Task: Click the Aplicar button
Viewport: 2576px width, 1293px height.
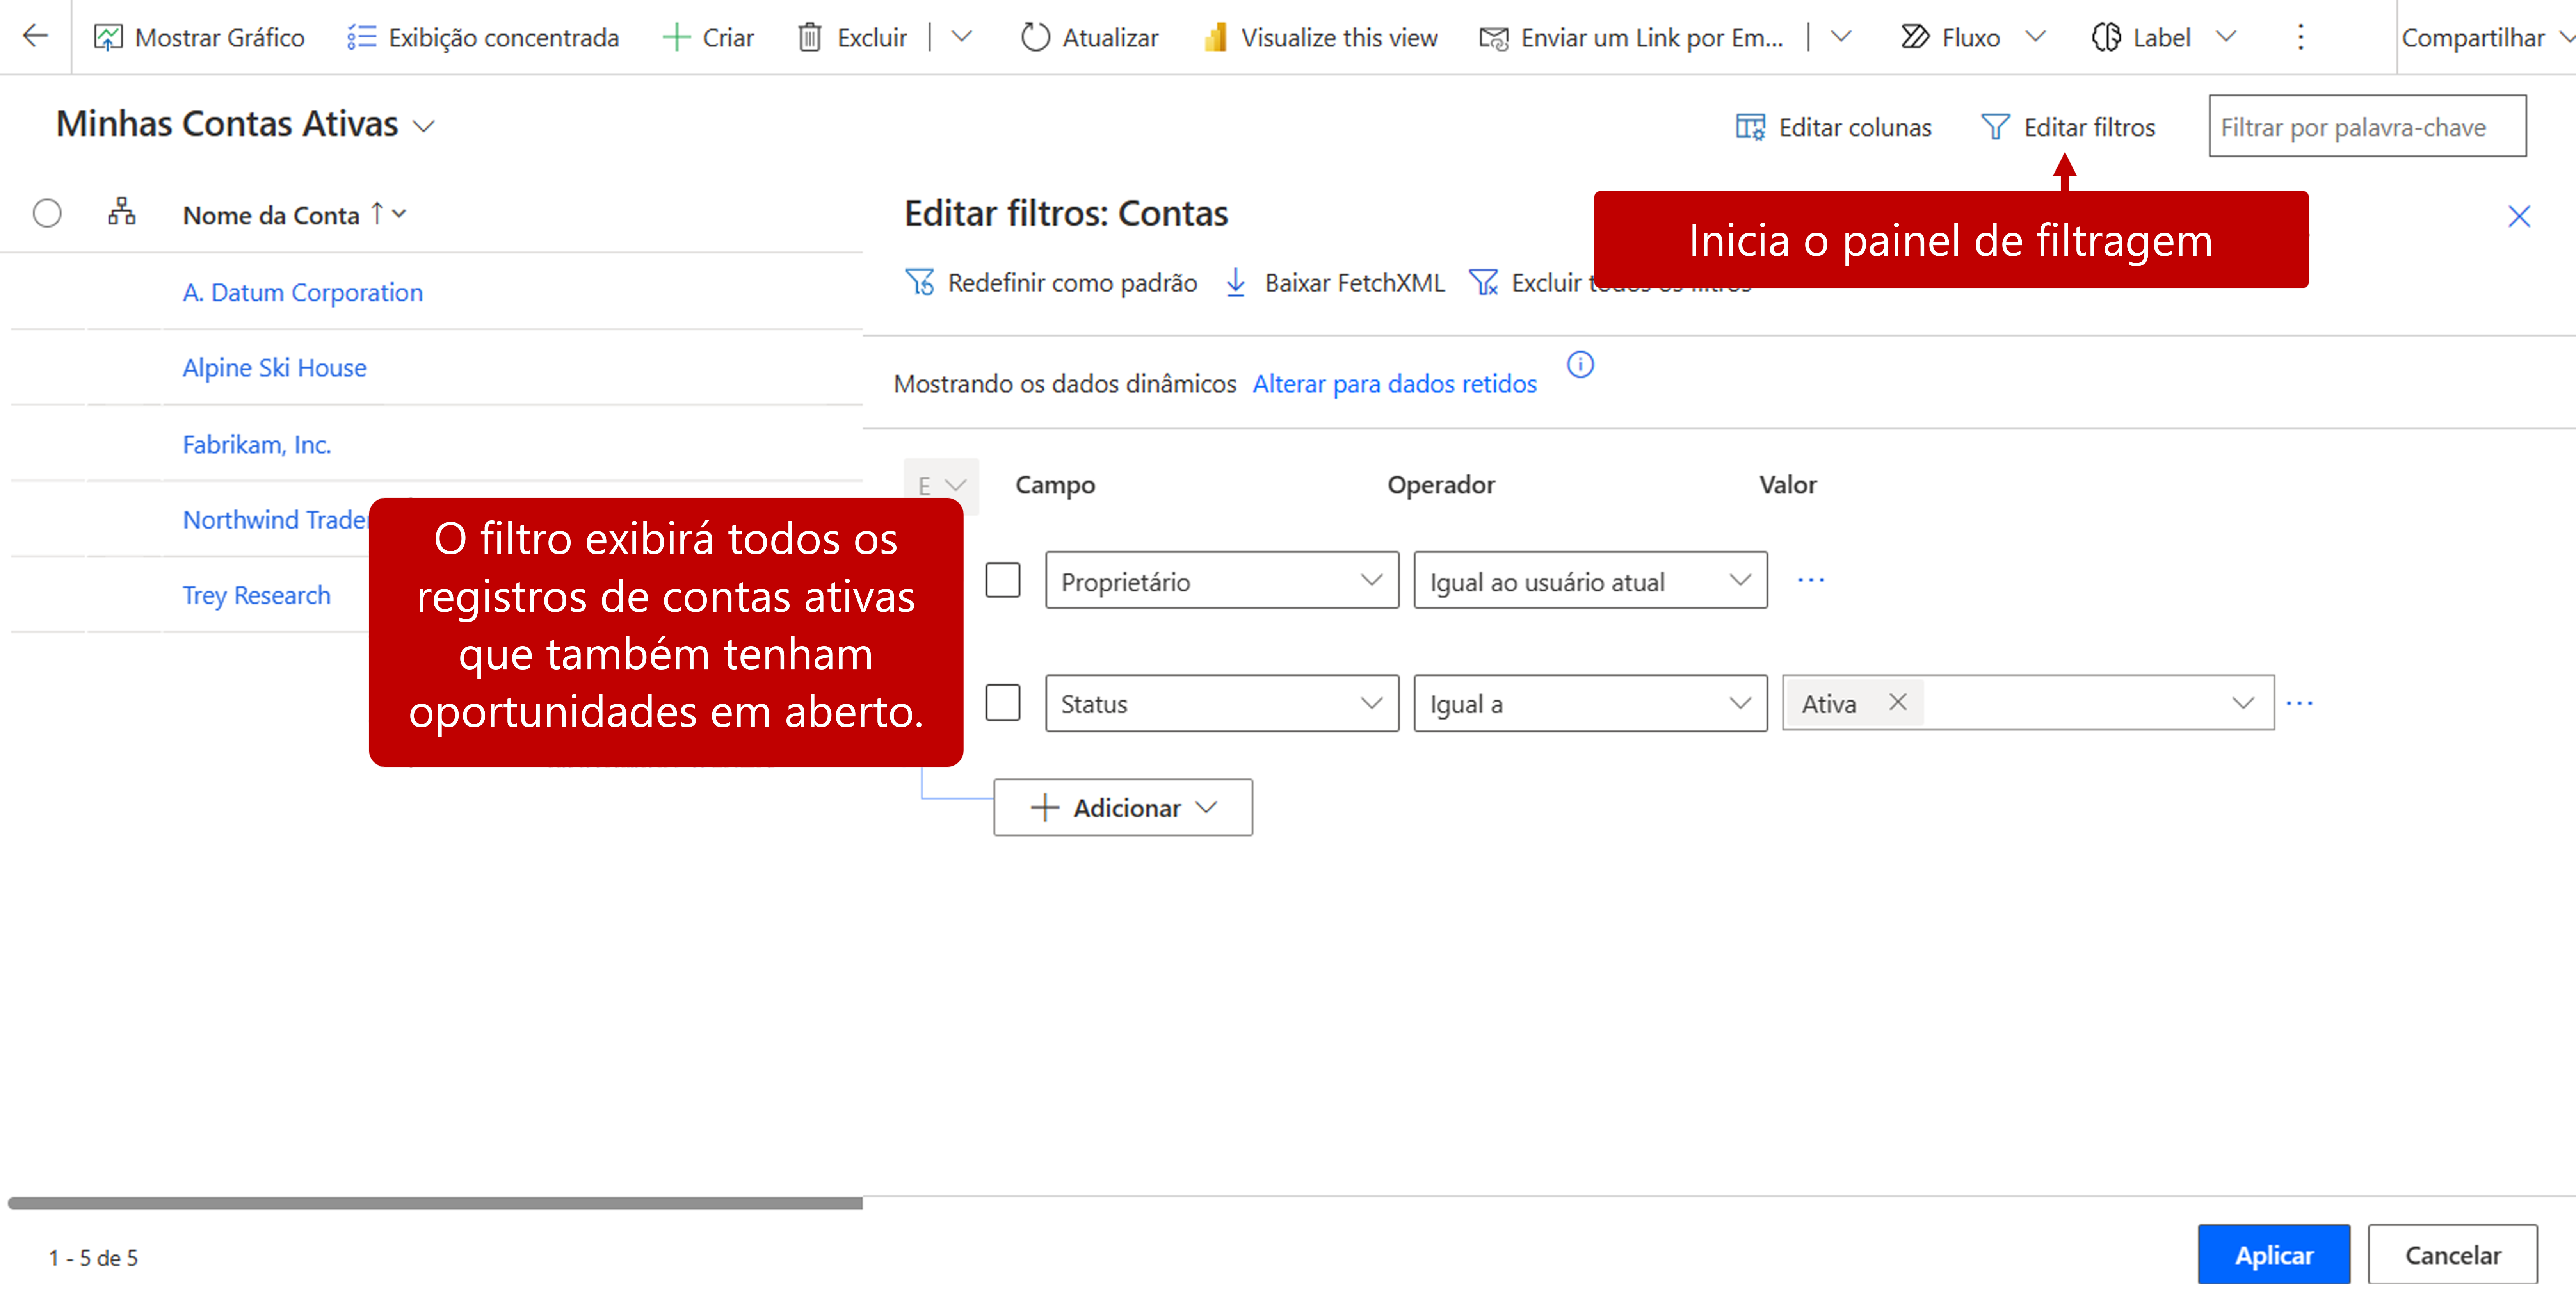Action: pyautogui.click(x=2273, y=1254)
